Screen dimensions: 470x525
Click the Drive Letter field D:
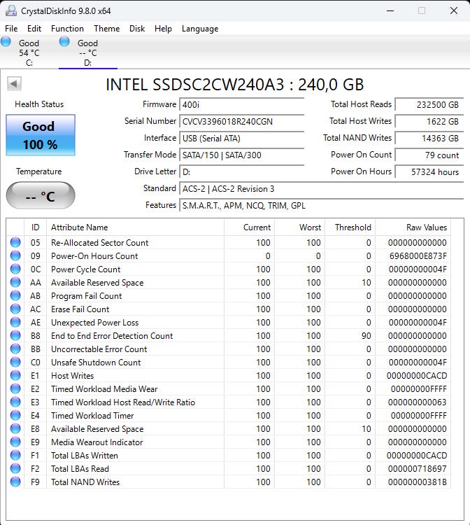click(x=241, y=171)
